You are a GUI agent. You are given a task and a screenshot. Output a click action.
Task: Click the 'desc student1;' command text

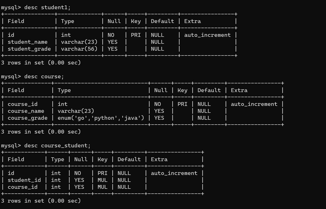[47, 7]
